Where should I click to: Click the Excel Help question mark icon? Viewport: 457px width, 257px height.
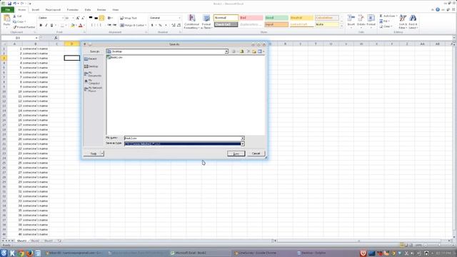438,9
